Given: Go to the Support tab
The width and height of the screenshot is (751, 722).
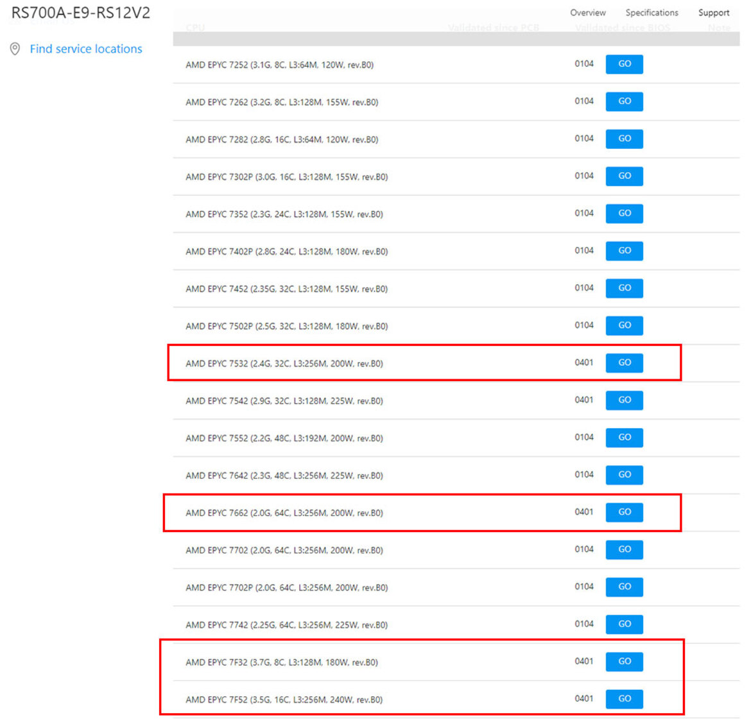Looking at the screenshot, I should click(x=714, y=13).
